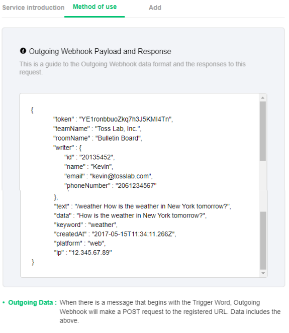Click the scrollbar down arrow in code box
The width and height of the screenshot is (289, 333).
click(263, 273)
